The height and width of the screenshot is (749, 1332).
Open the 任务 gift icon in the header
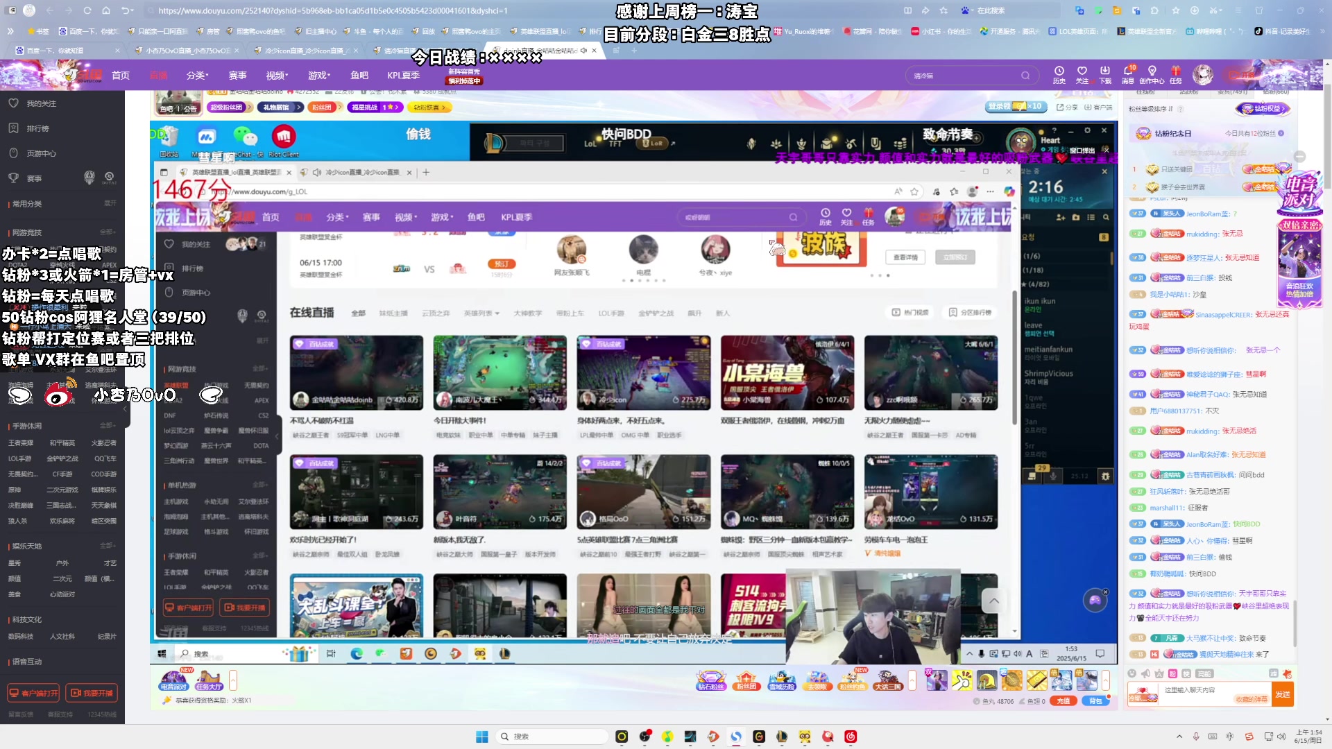tap(1176, 75)
